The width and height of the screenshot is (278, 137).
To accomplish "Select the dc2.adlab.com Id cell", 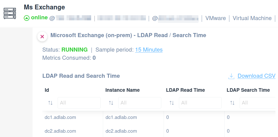I will coord(60,131).
